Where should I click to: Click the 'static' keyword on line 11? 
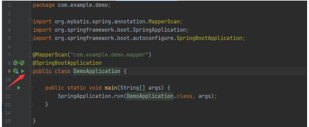point(77,88)
